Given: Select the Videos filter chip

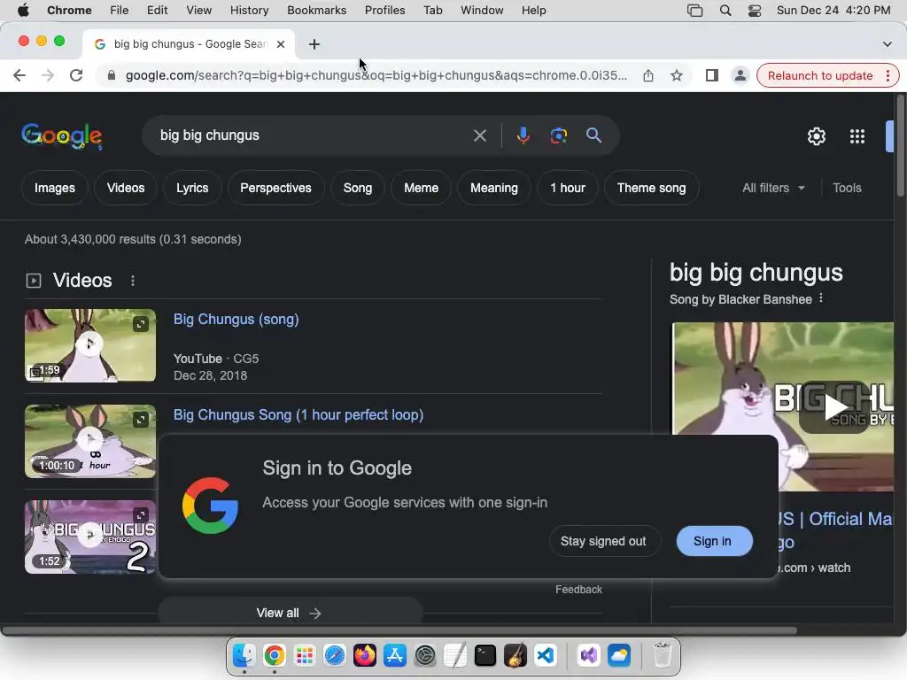Looking at the screenshot, I should 126,188.
